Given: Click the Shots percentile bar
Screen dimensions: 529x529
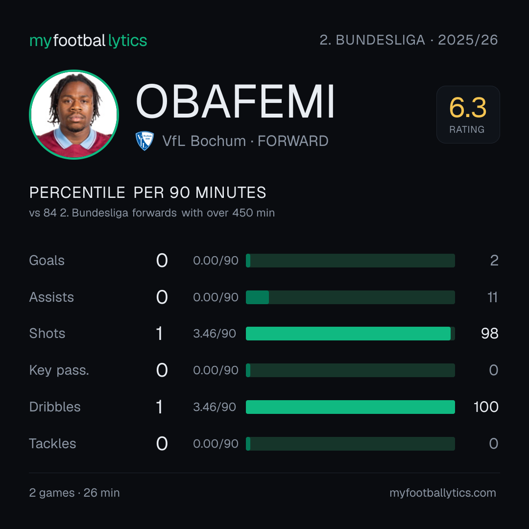Looking at the screenshot, I should [350, 334].
